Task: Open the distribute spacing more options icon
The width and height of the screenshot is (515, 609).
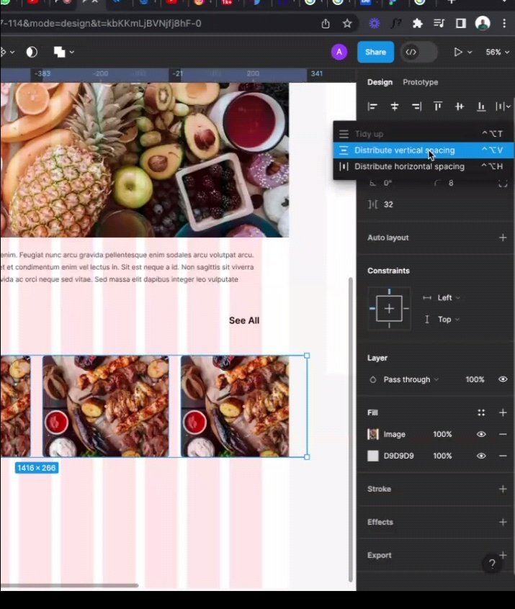Action: (x=503, y=107)
